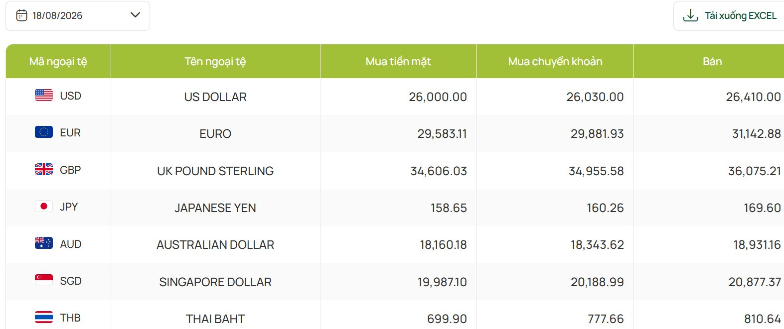Click the calendar icon in date picker

click(21, 15)
